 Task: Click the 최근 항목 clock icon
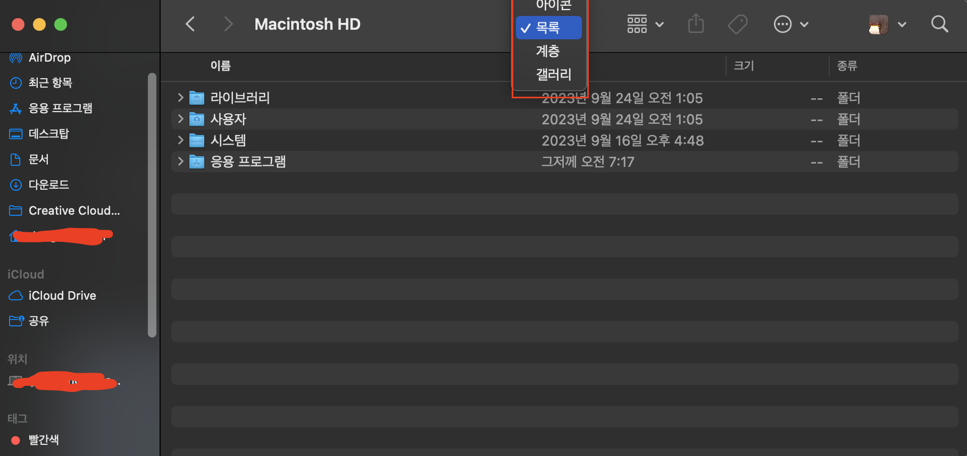coord(16,82)
